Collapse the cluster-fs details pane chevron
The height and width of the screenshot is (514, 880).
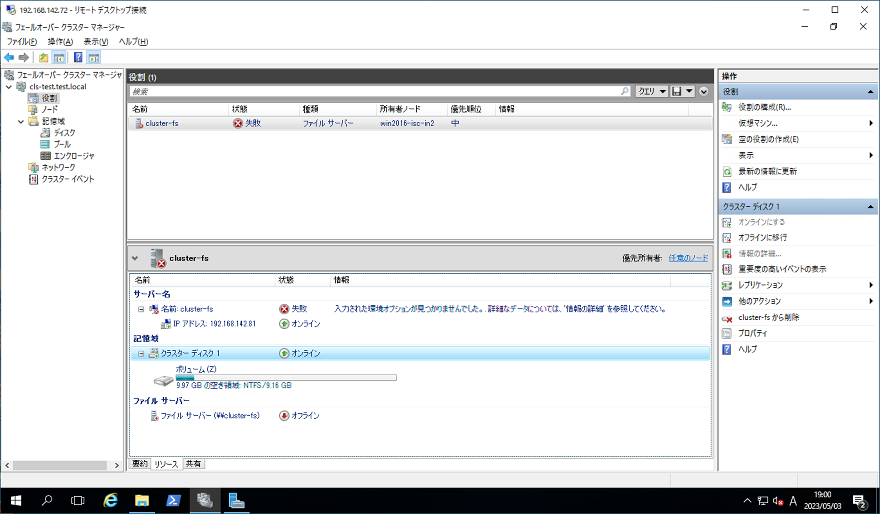point(135,258)
